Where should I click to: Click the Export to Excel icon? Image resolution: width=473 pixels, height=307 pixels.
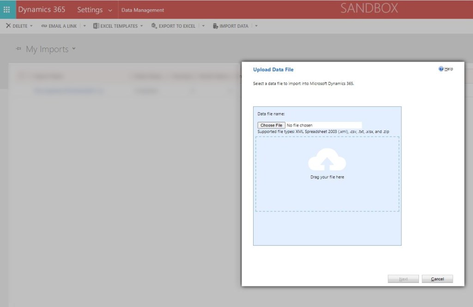154,26
